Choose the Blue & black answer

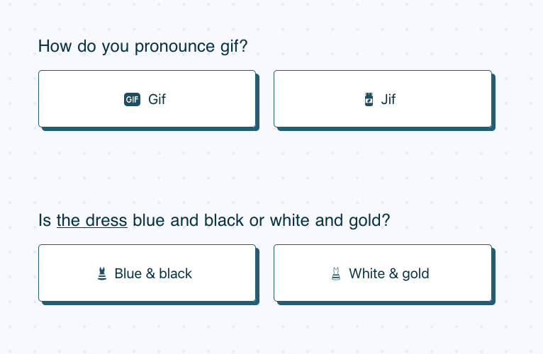click(x=147, y=273)
